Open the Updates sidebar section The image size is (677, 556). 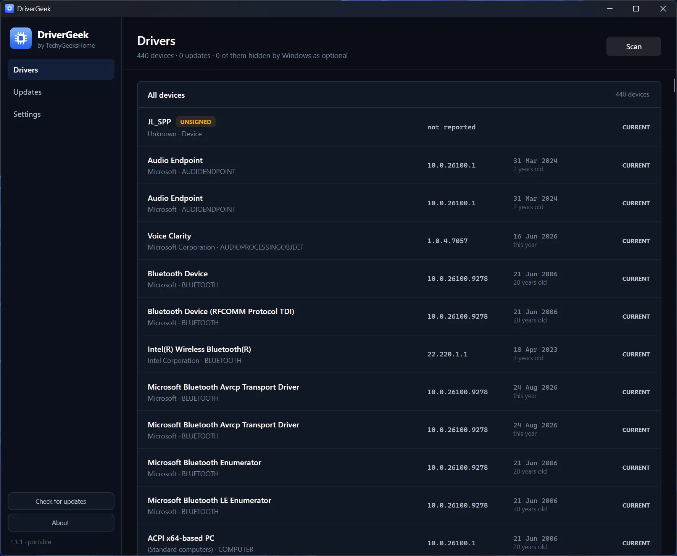(x=61, y=92)
